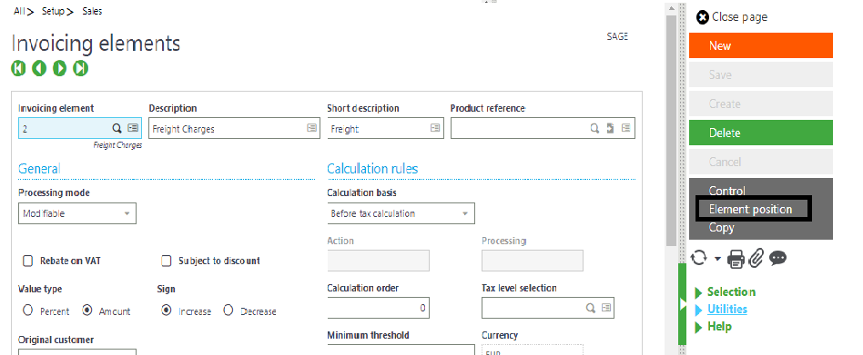This screenshot has width=863, height=355.
Task: Open the Utilities link
Action: 727,309
